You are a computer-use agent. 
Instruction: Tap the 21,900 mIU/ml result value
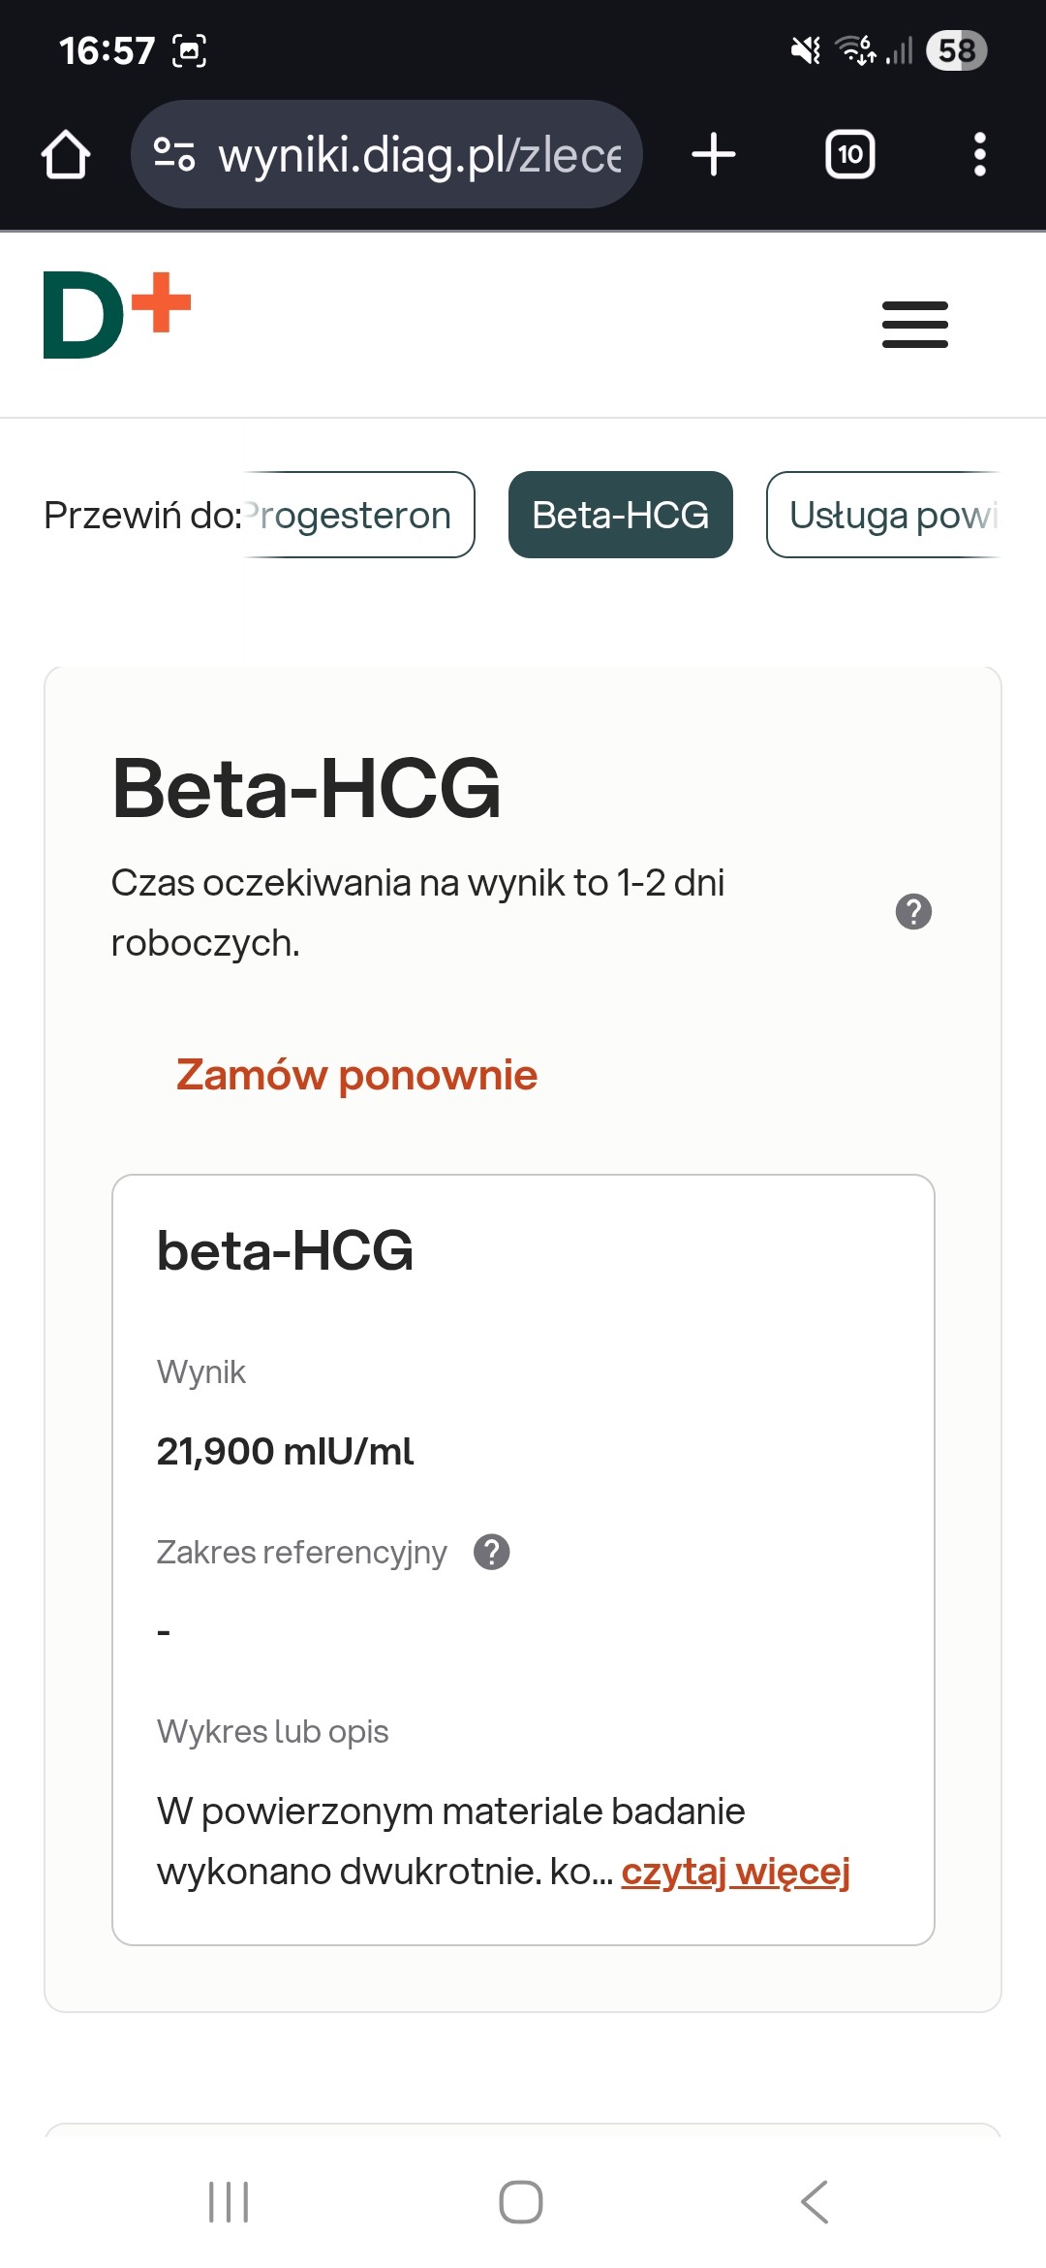[x=285, y=1452]
